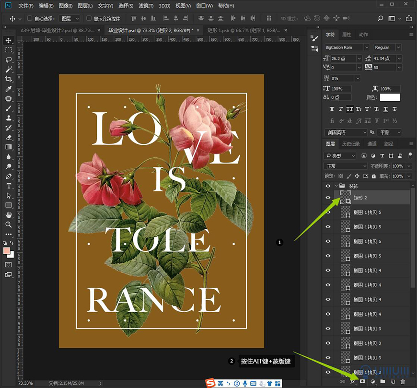Image resolution: width=417 pixels, height=388 pixels.
Task: Open leading 41.34 点 dropdown
Action: pos(399,59)
